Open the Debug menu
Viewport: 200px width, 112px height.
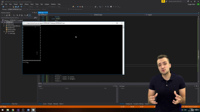tap(26, 4)
